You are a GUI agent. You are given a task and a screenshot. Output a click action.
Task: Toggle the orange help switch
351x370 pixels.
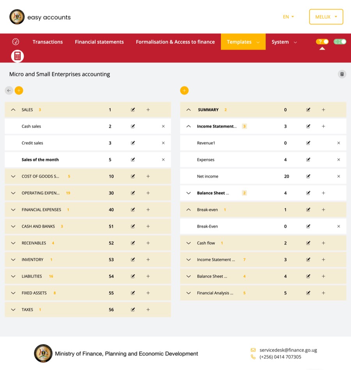coord(322,42)
